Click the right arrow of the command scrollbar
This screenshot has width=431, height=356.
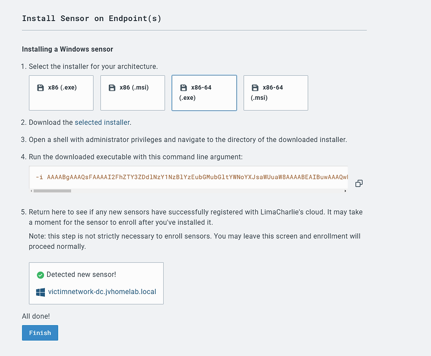pyautogui.click(x=345, y=191)
